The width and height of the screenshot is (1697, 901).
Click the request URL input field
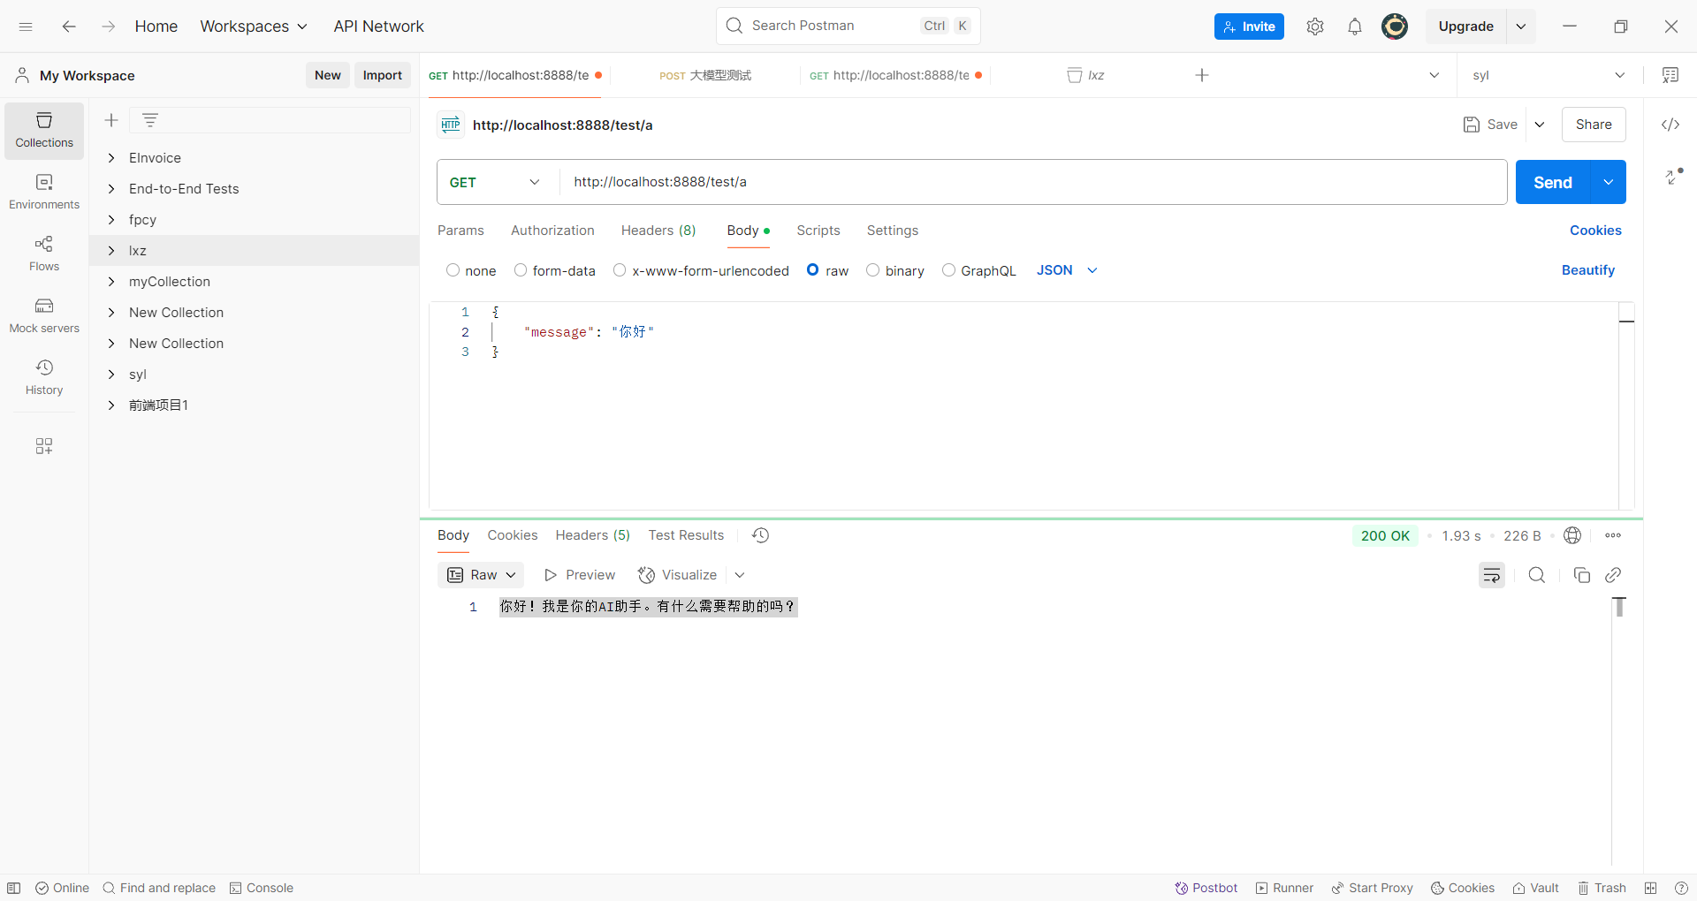tap(1033, 182)
